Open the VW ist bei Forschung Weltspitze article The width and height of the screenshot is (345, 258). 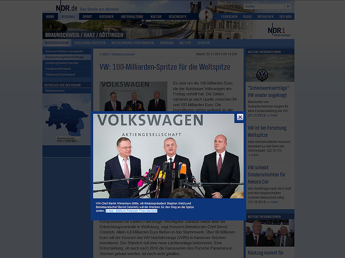point(267,132)
